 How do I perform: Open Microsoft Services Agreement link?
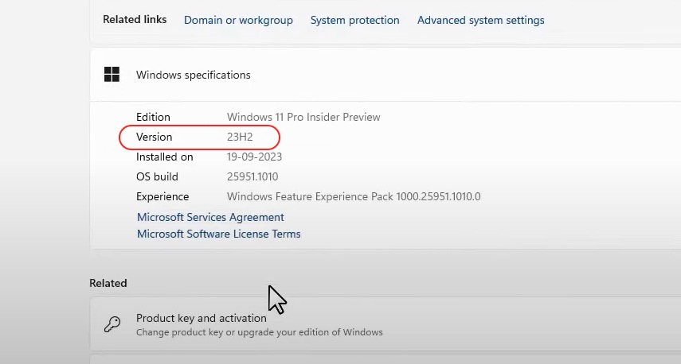tap(210, 217)
